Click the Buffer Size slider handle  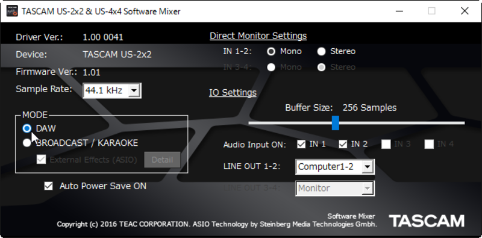[336, 123]
